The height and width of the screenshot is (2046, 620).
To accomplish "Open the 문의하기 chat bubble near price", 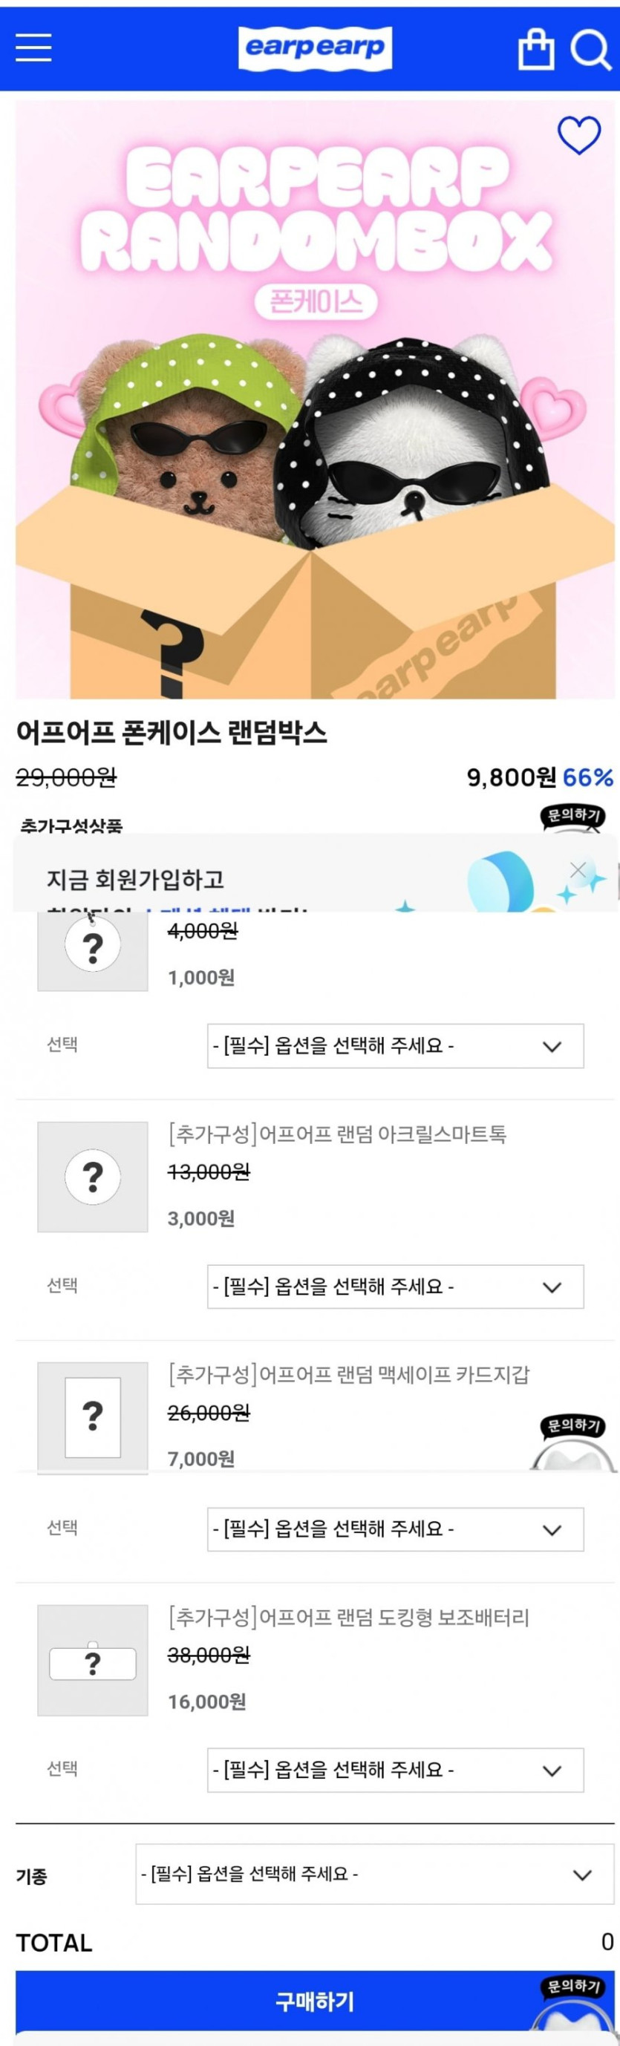I will [572, 817].
